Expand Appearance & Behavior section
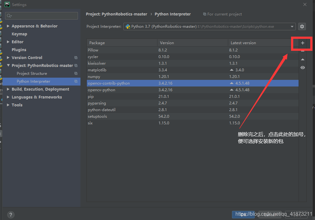Screen dimensions: 315x220 pos(8,26)
